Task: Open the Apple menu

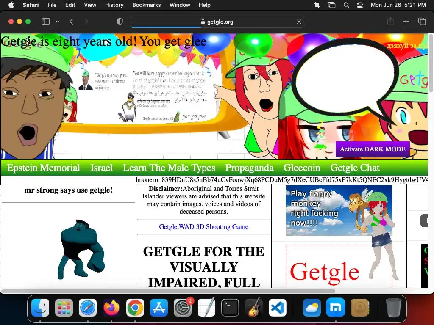Action: point(11,5)
